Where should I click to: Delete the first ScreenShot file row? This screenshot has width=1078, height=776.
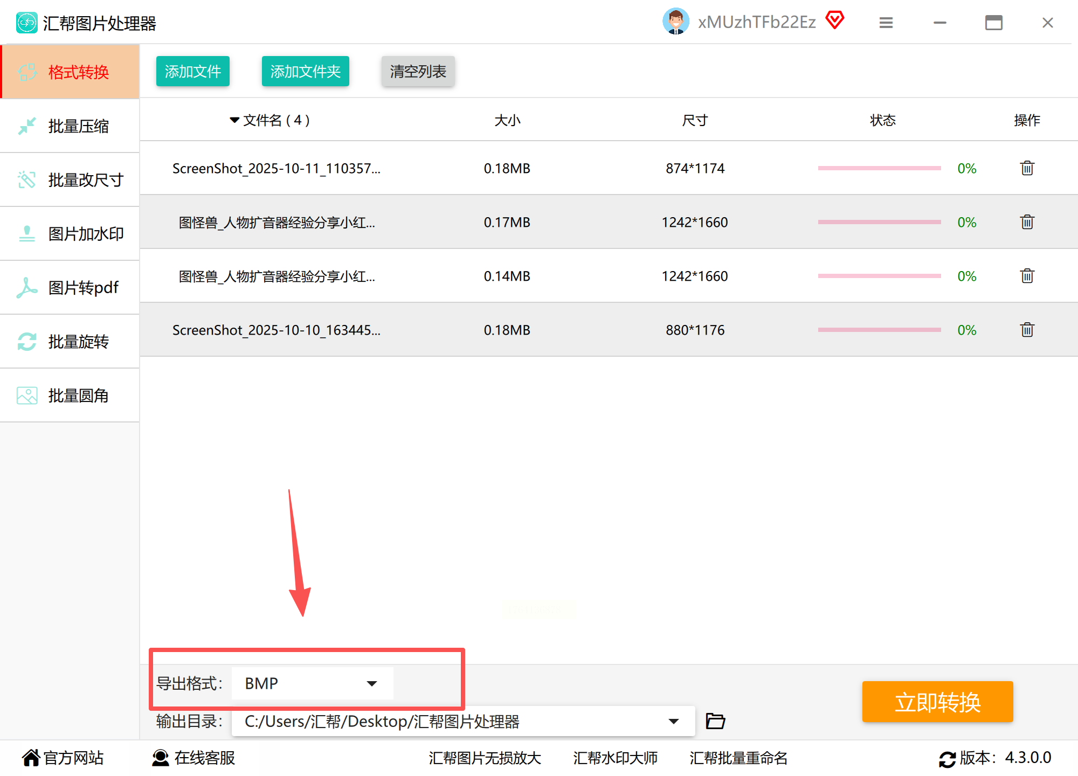tap(1027, 168)
